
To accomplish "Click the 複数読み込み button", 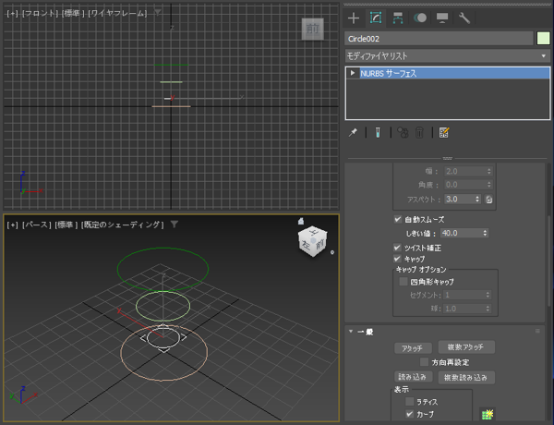I will (466, 378).
